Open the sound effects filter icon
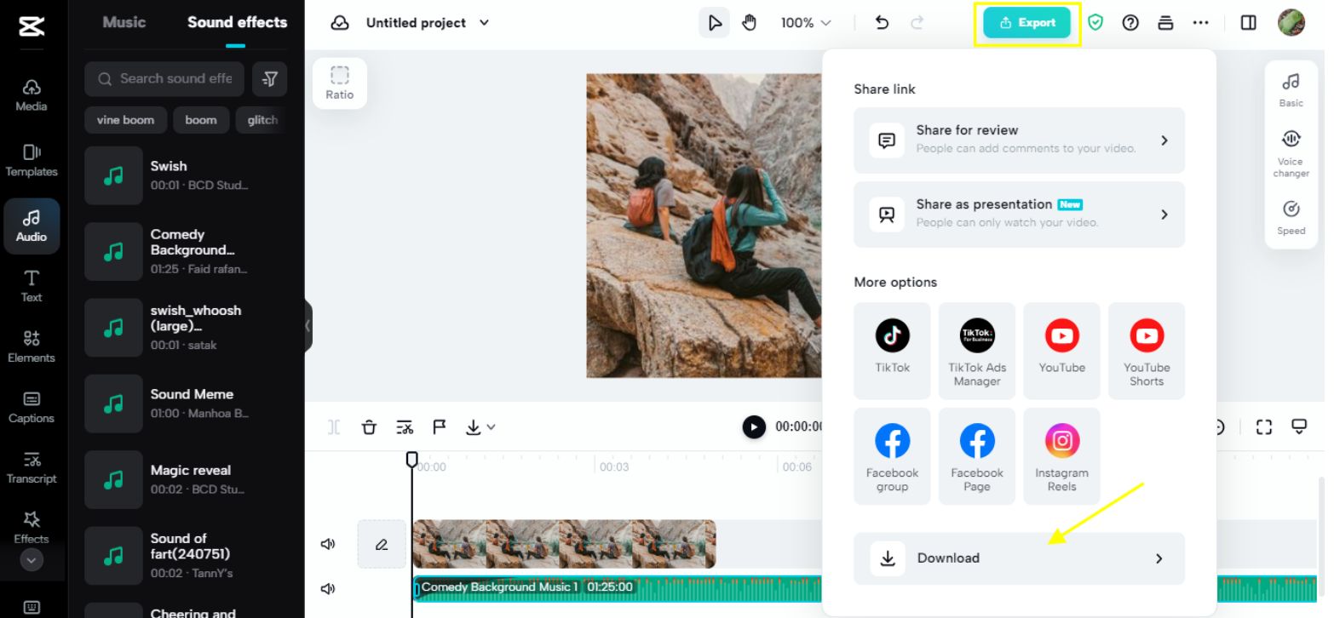1334x618 pixels. (270, 79)
